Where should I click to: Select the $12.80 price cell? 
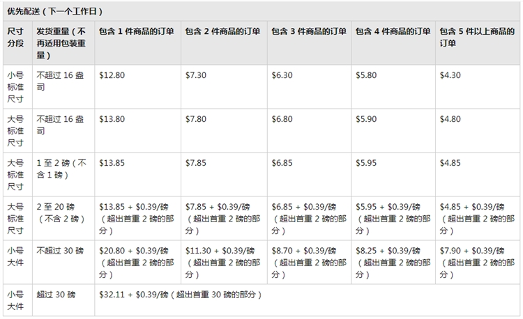click(112, 75)
